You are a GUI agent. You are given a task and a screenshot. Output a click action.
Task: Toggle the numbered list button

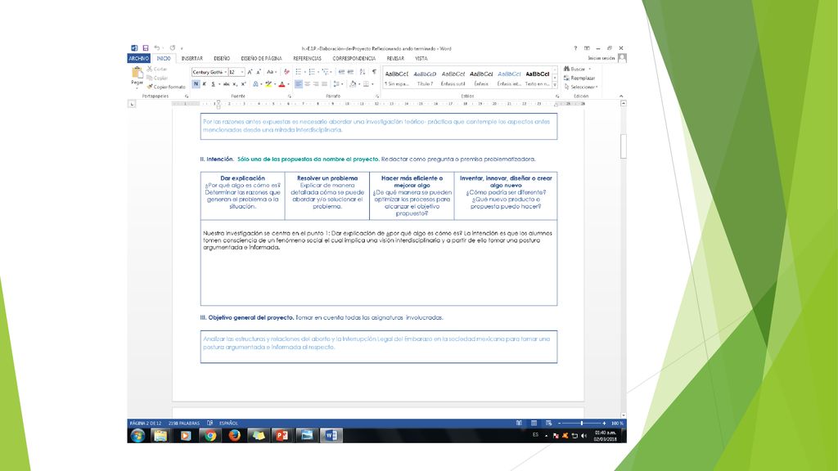[x=312, y=72]
